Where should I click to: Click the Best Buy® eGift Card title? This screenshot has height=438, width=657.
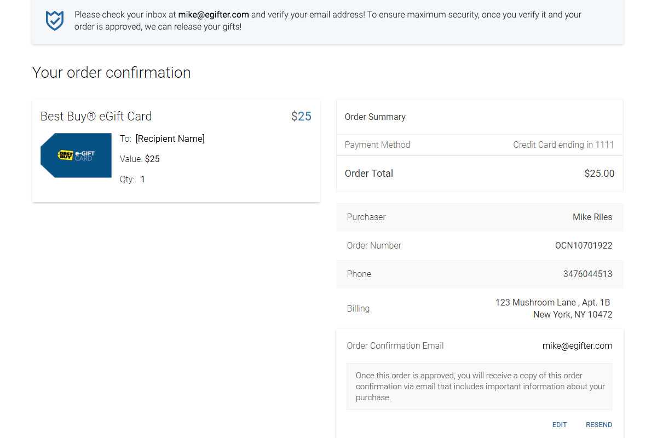(96, 116)
